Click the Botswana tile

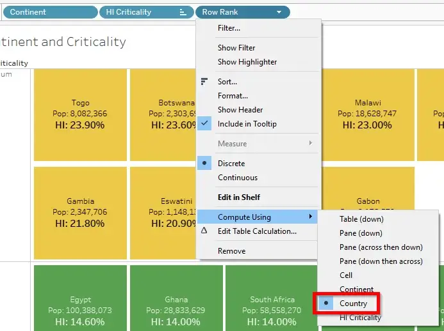tap(163, 115)
